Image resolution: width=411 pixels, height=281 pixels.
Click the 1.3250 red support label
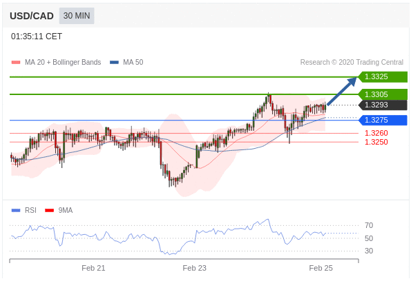(376, 142)
